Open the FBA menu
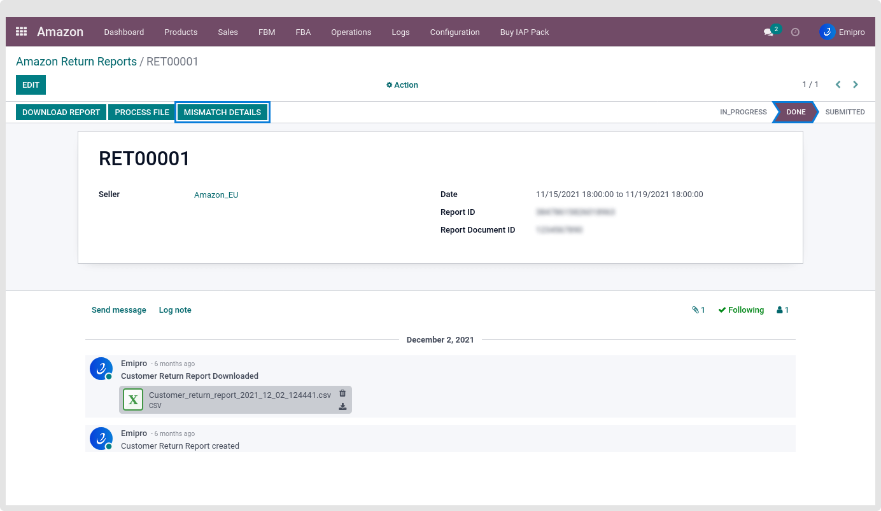The width and height of the screenshot is (881, 511). [303, 32]
